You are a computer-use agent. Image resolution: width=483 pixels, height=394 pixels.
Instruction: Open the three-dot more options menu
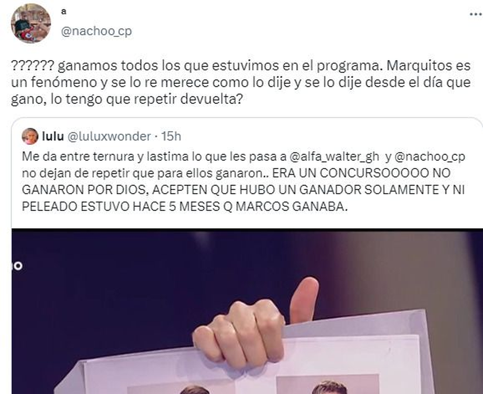(x=475, y=14)
